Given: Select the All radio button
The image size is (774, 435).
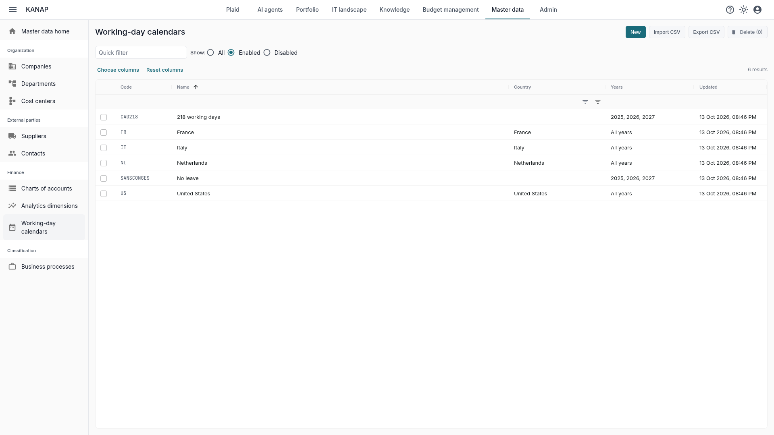Looking at the screenshot, I should 210,53.
